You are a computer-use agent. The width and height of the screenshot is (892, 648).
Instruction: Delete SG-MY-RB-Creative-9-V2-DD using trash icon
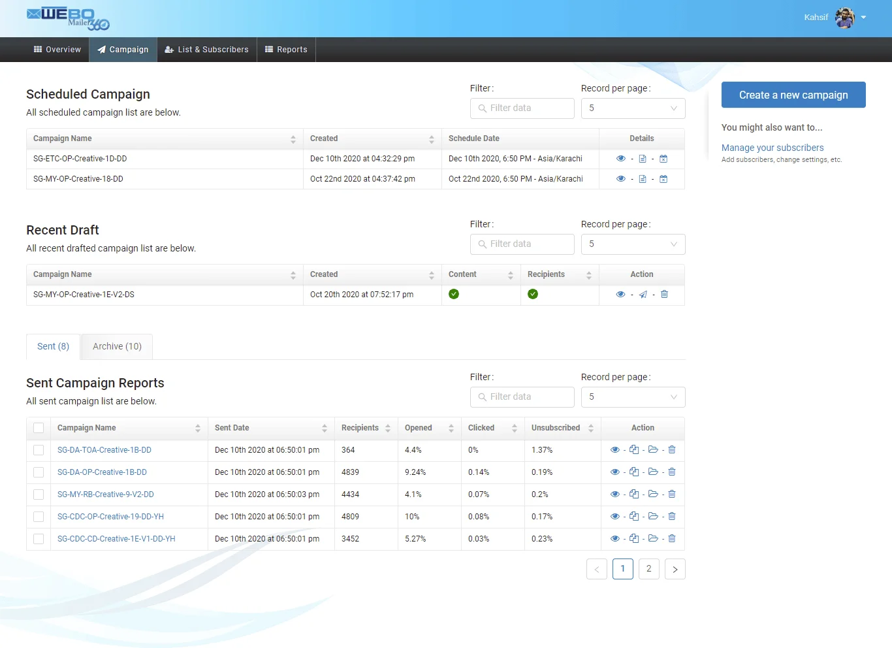672,494
